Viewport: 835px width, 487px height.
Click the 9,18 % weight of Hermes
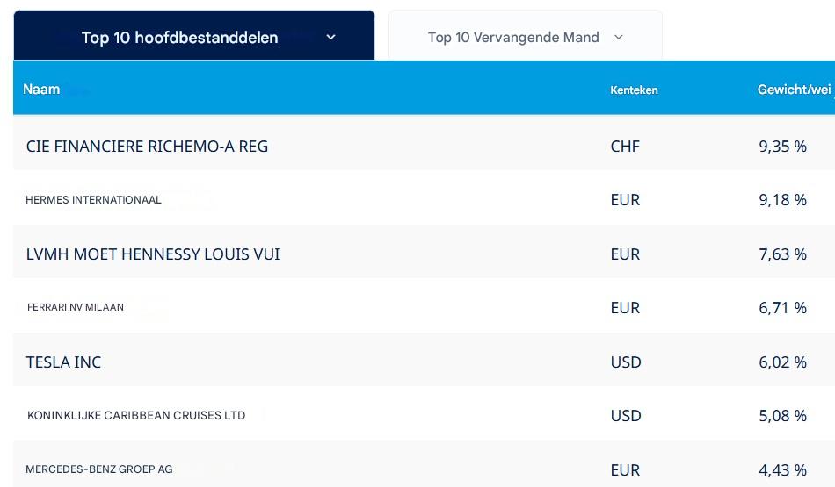point(782,200)
